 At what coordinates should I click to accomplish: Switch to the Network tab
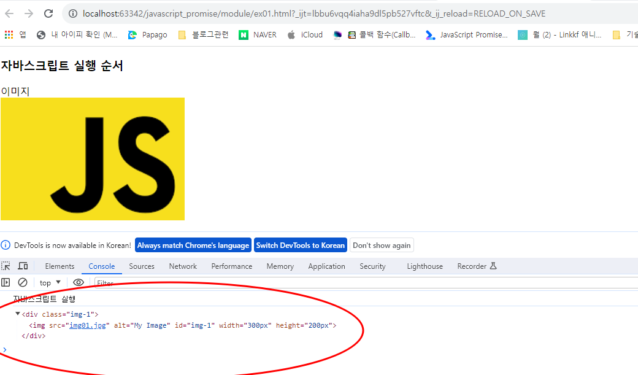pyautogui.click(x=183, y=266)
